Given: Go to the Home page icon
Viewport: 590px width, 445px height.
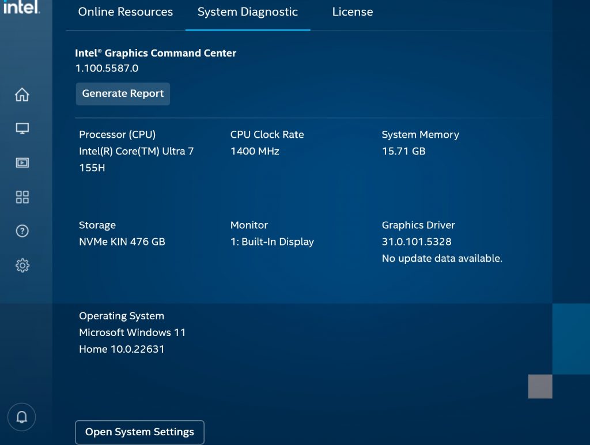Looking at the screenshot, I should pyautogui.click(x=22, y=95).
